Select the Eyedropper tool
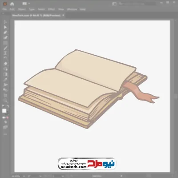 click(5, 80)
